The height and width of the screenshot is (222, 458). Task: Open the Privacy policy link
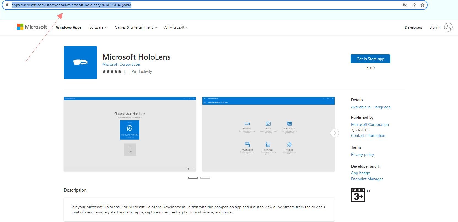(x=363, y=154)
